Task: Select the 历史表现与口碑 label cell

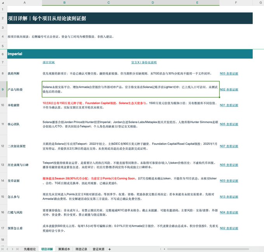Action: [x=24, y=165]
